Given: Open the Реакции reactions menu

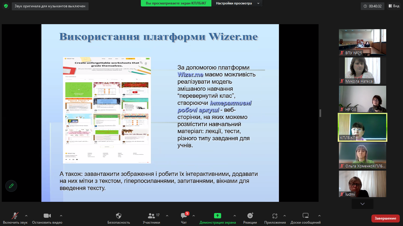Looking at the screenshot, I should coord(250,218).
